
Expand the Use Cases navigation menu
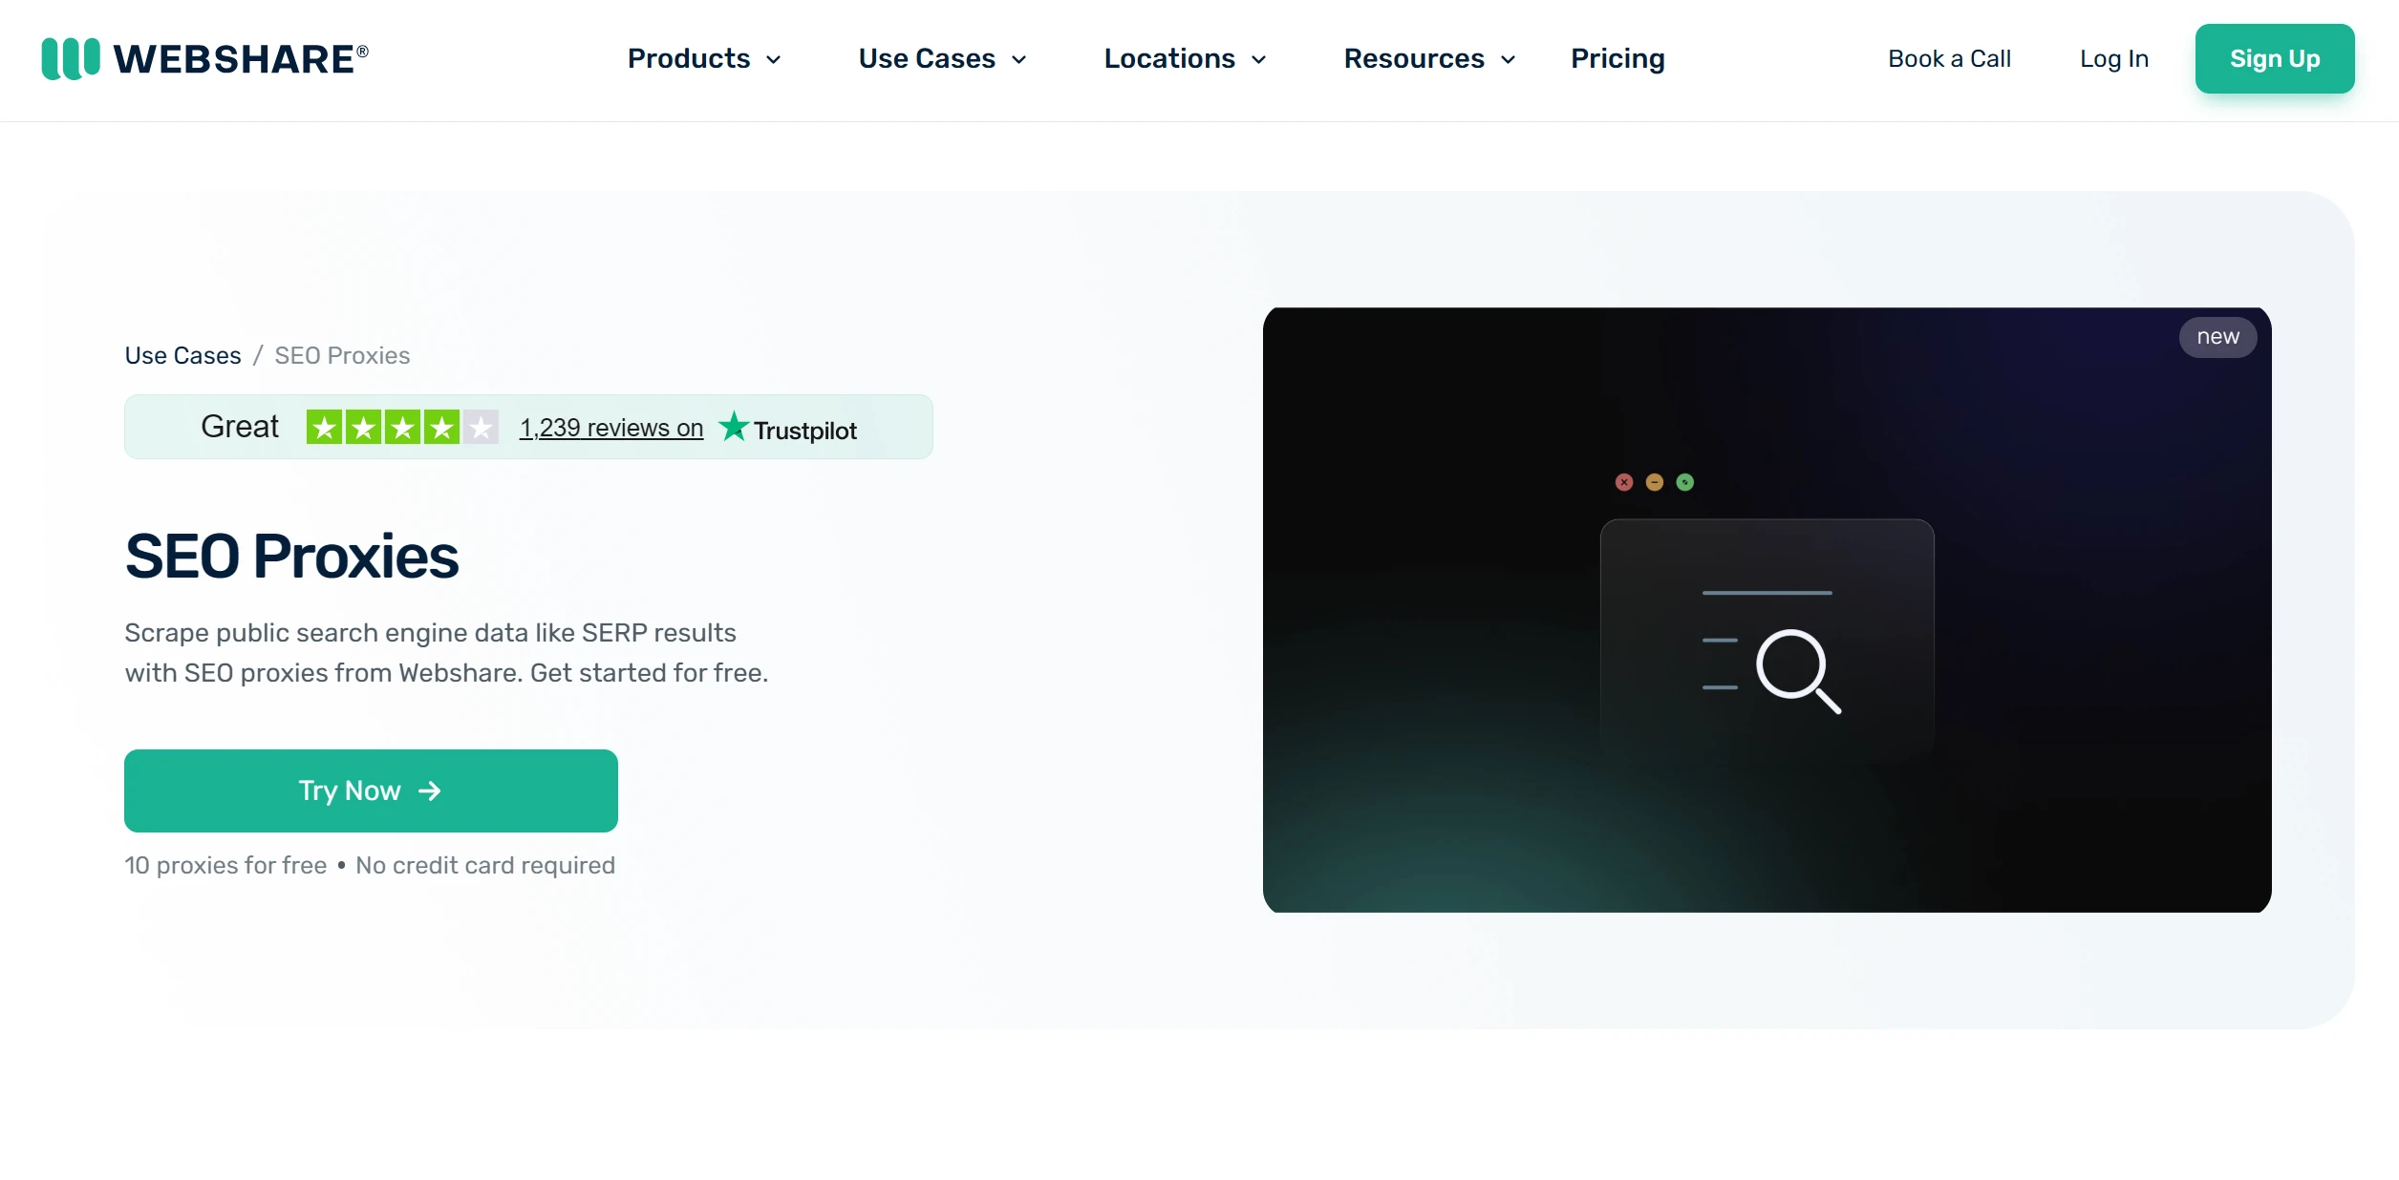(x=942, y=59)
